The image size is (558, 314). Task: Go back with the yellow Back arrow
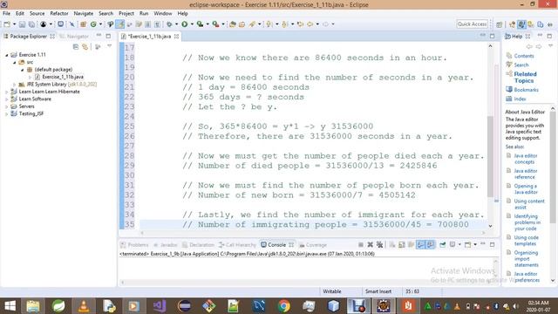click(310, 24)
